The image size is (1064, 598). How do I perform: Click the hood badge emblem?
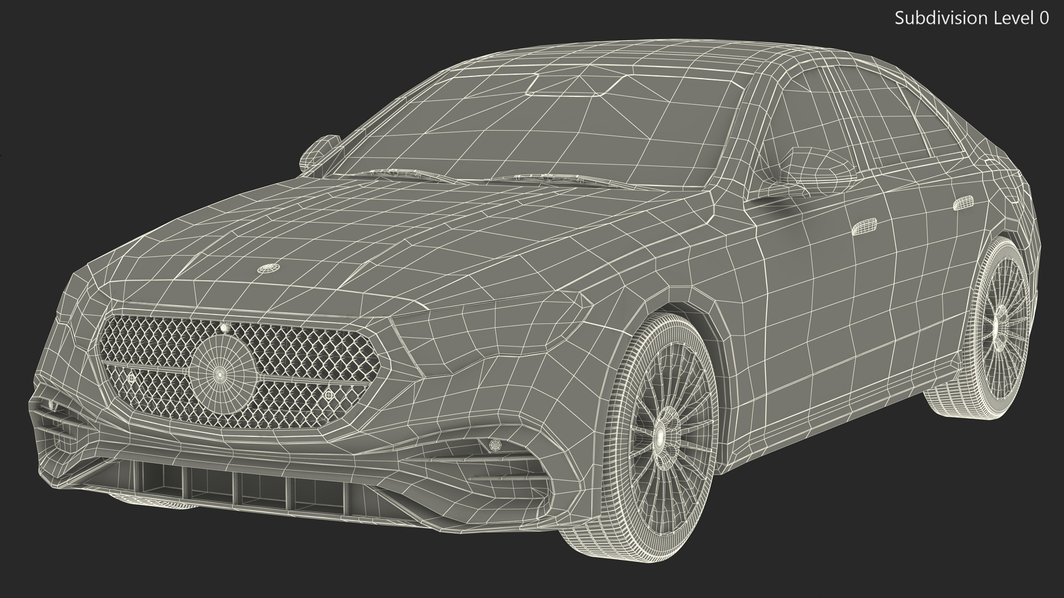pos(269,269)
